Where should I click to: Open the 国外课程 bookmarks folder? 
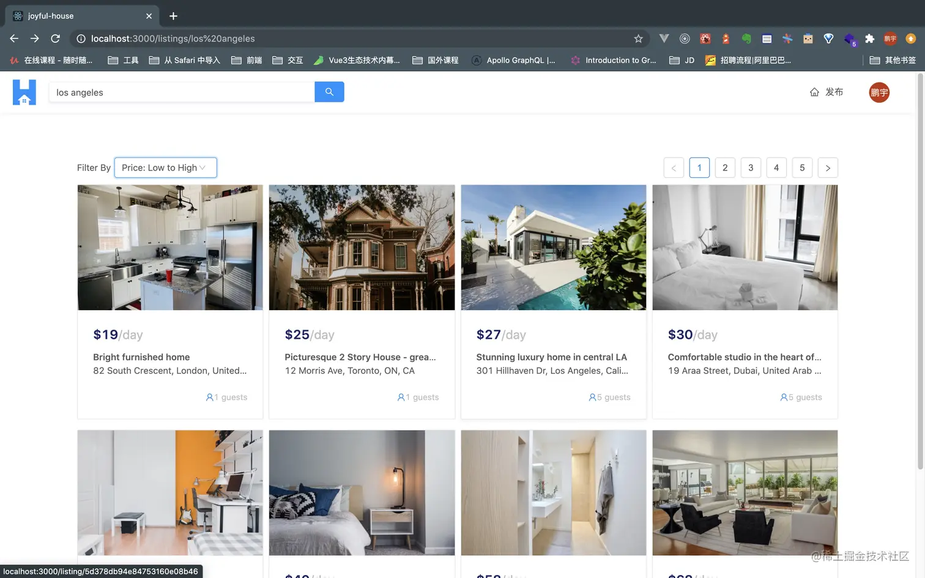point(436,60)
